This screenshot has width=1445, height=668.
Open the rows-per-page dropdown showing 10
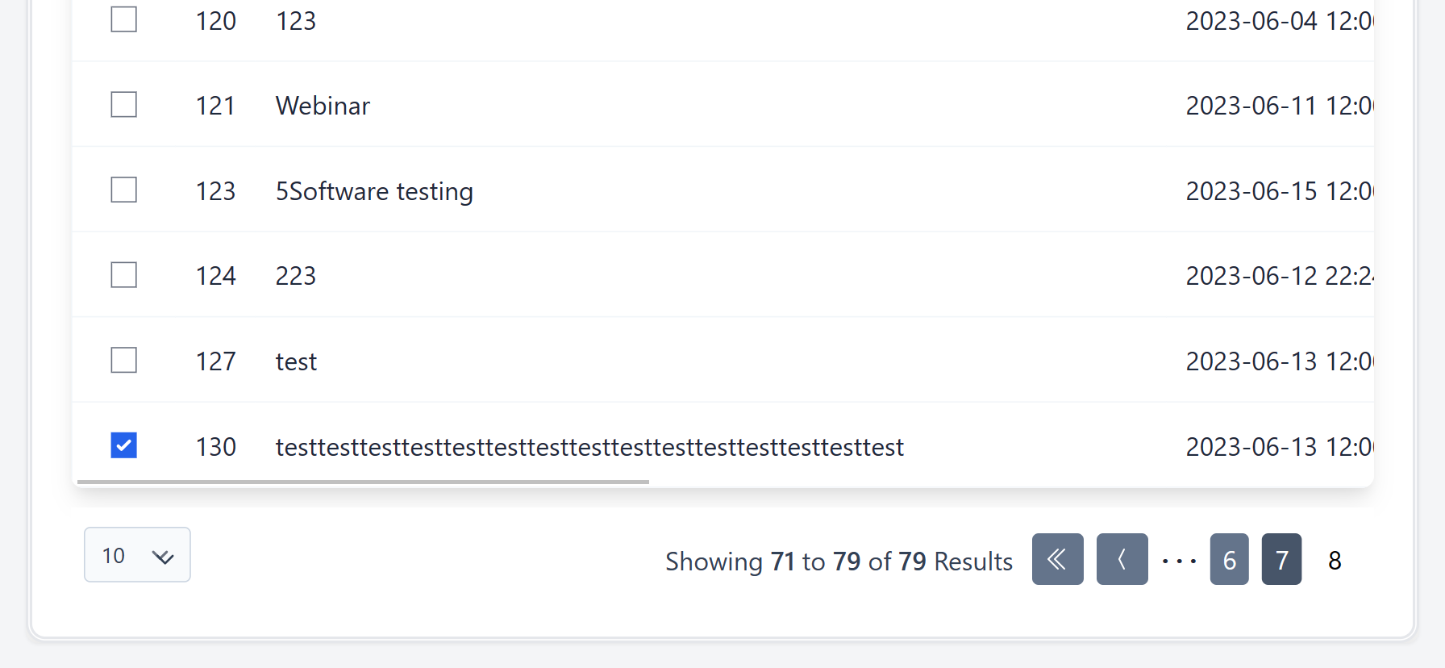click(x=137, y=555)
